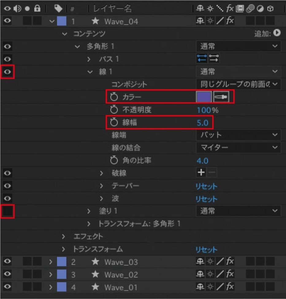Hide the Wave_04 layer eye
The width and height of the screenshot is (286, 299).
[7, 20]
